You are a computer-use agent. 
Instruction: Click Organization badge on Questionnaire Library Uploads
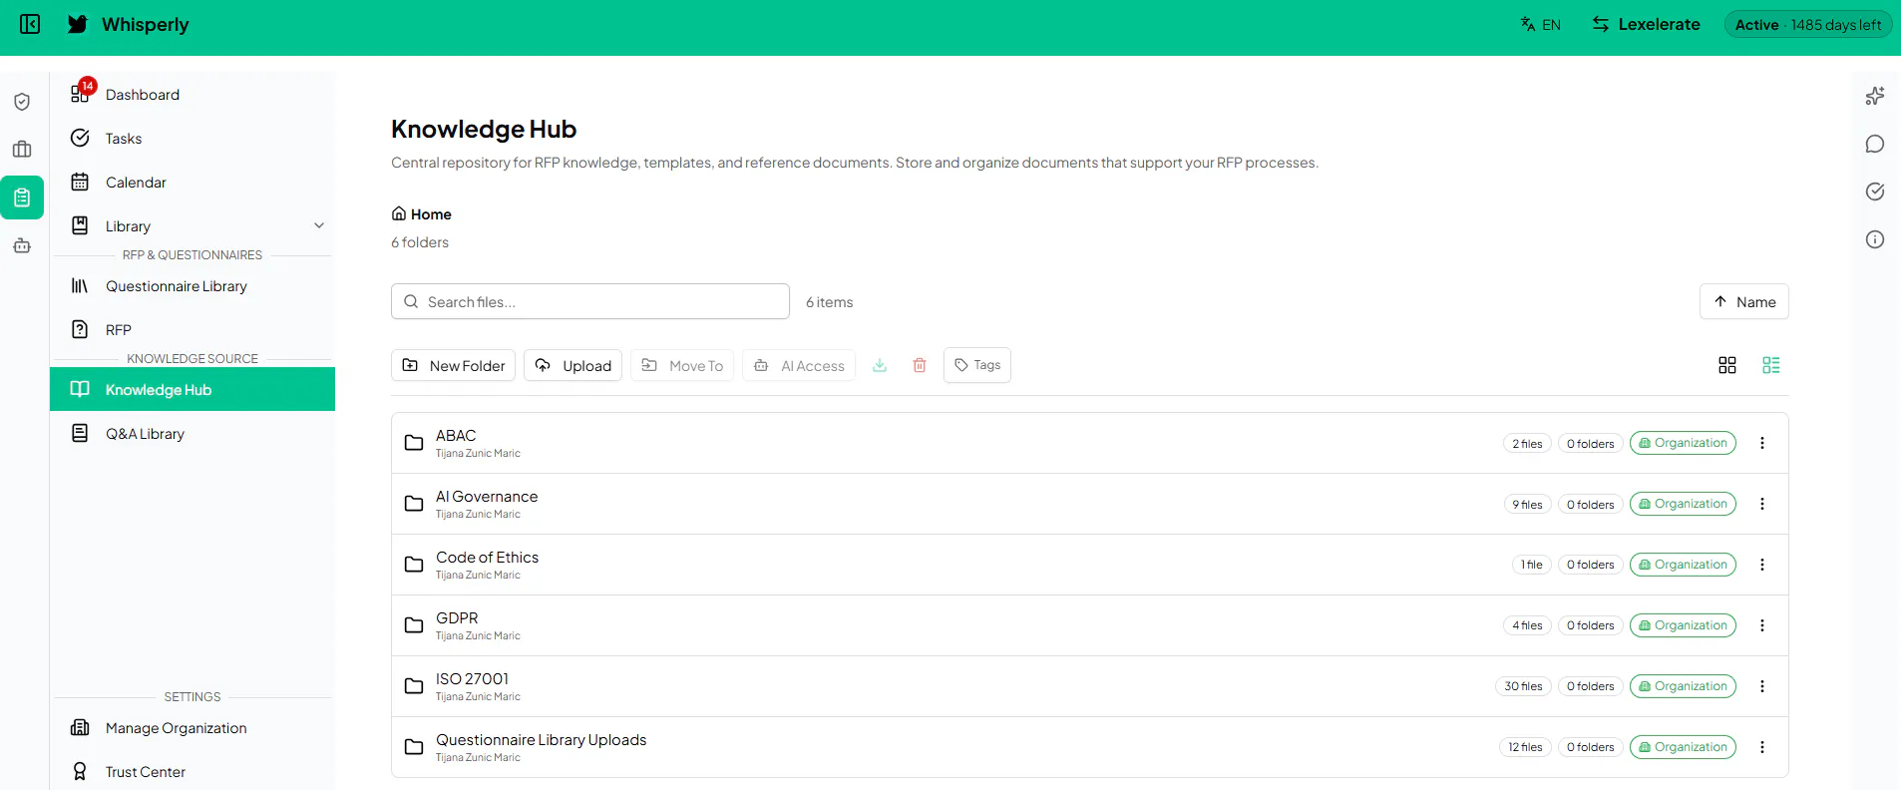[x=1683, y=747]
